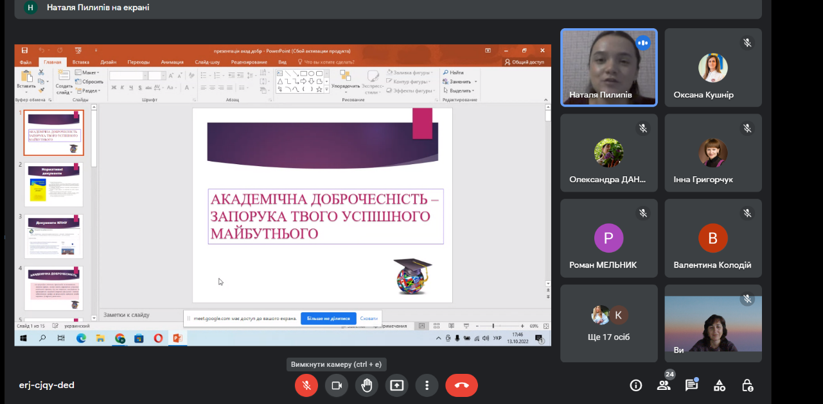Click the Opera icon in the taskbar

pyautogui.click(x=158, y=338)
